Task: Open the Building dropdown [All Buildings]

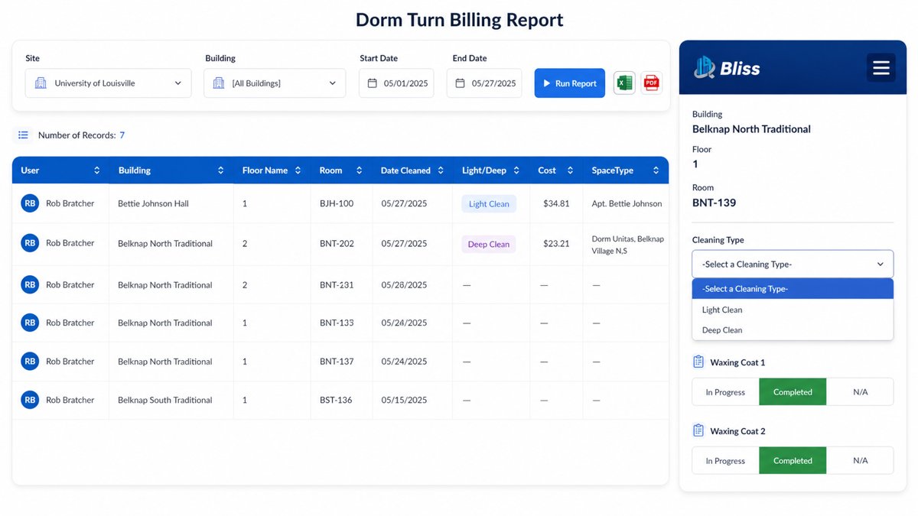Action: point(275,83)
